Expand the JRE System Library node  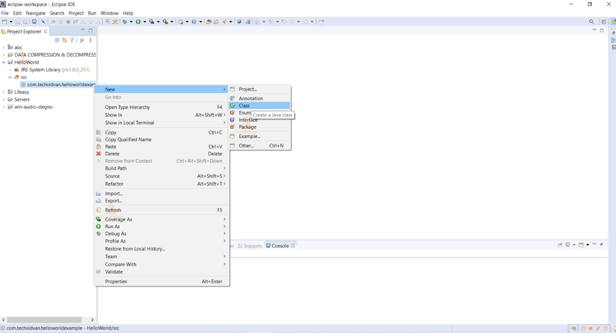click(x=10, y=70)
